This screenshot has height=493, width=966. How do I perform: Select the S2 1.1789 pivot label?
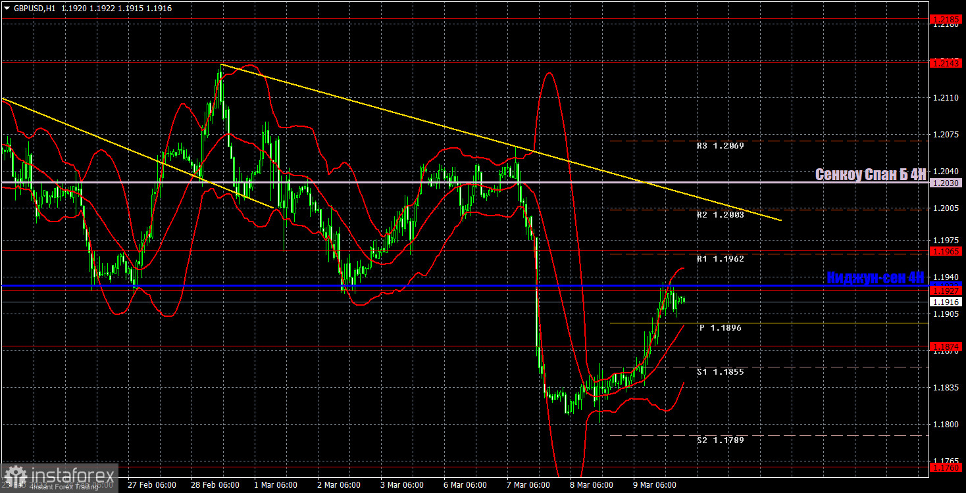pyautogui.click(x=720, y=440)
